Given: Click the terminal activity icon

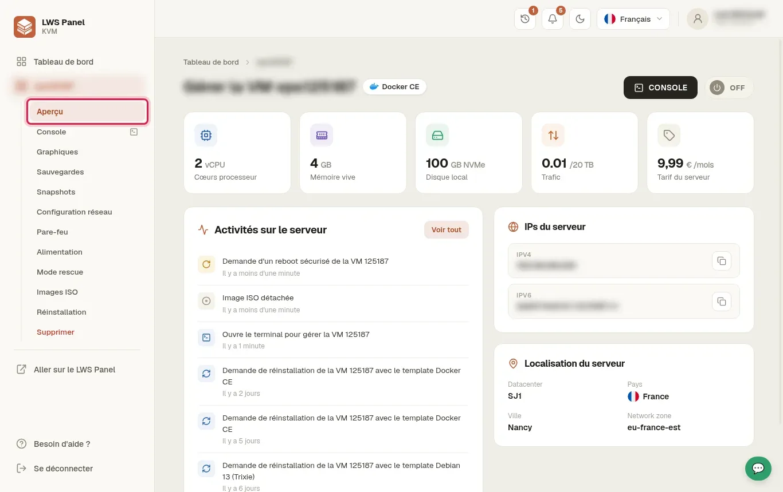Looking at the screenshot, I should [x=206, y=338].
